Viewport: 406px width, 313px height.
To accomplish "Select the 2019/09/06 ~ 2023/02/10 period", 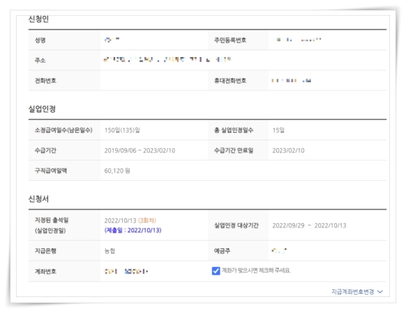I will click(140, 150).
